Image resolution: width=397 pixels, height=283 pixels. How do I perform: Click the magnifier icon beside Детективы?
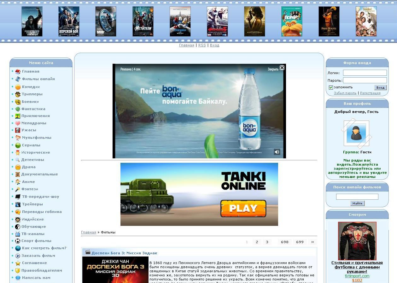(18, 160)
